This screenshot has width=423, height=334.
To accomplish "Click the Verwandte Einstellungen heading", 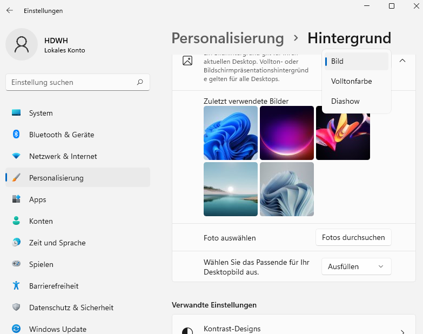I will tap(214, 305).
